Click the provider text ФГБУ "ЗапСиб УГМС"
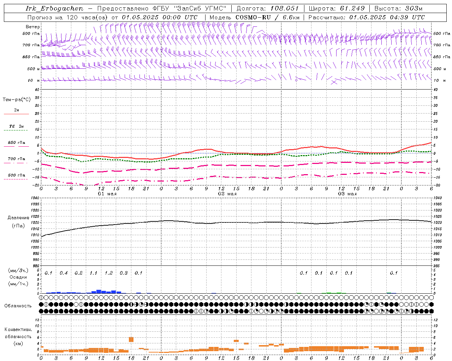 coord(189,8)
